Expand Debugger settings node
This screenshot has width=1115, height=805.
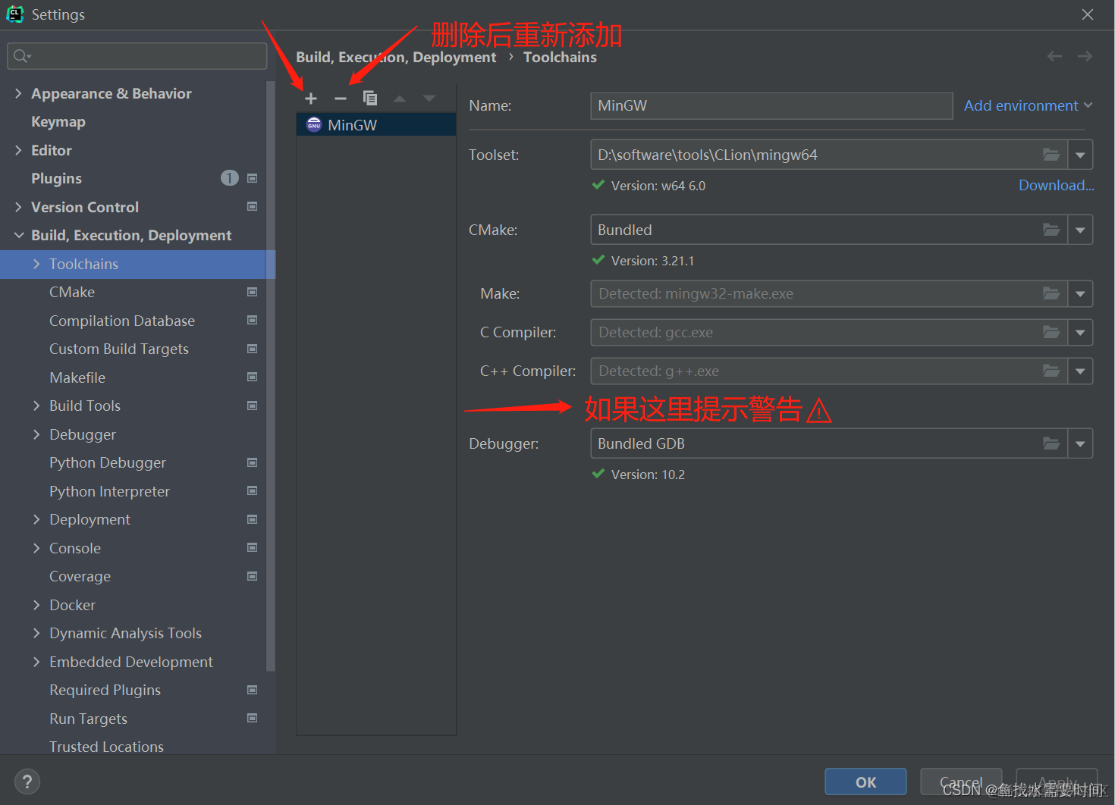point(36,434)
